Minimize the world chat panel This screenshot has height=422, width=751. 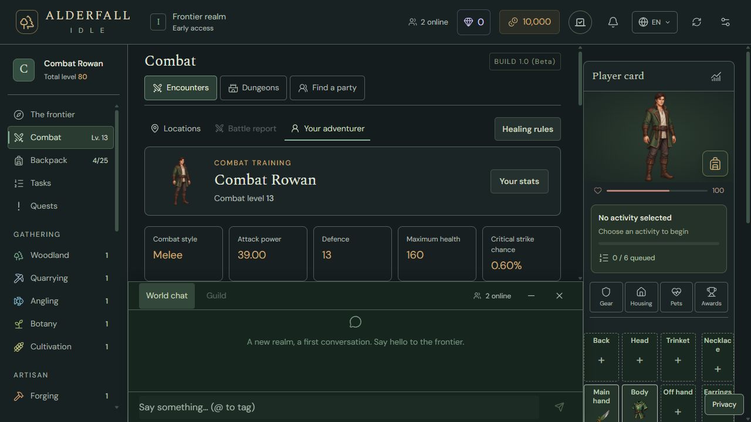(531, 296)
